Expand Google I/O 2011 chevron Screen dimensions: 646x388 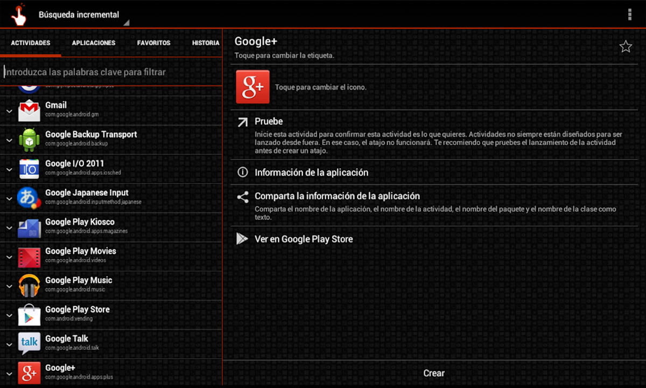point(9,169)
